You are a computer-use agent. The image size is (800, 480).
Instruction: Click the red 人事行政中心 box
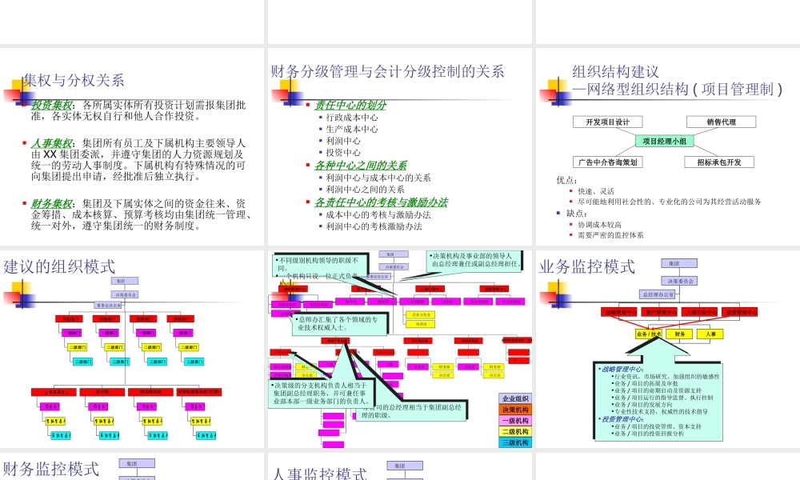[x=700, y=311]
